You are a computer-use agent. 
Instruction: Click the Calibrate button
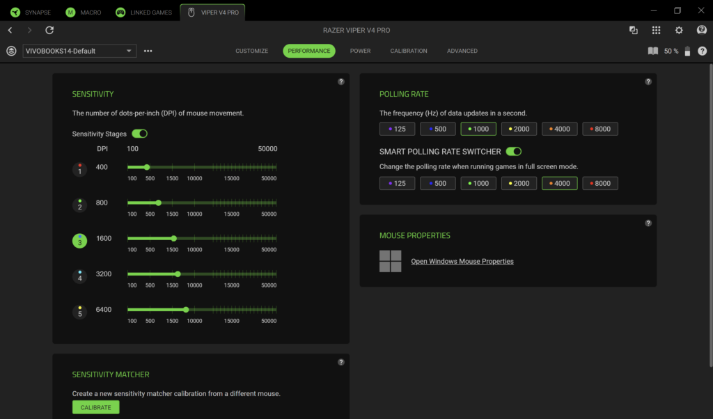pos(96,407)
